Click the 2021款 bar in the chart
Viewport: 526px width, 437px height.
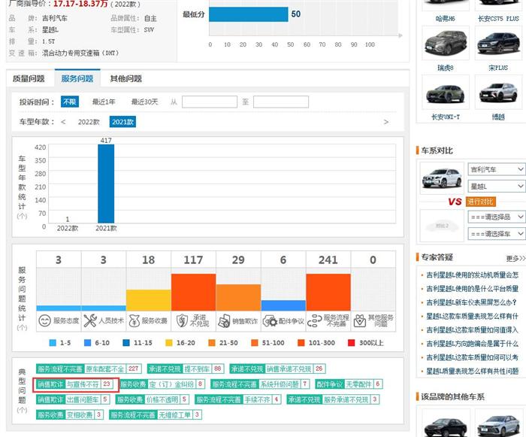tap(106, 184)
